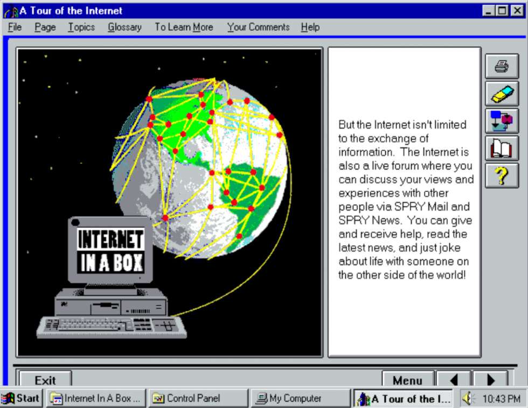Image resolution: width=528 pixels, height=408 pixels.
Task: Open the Glossary menu
Action: (x=124, y=27)
